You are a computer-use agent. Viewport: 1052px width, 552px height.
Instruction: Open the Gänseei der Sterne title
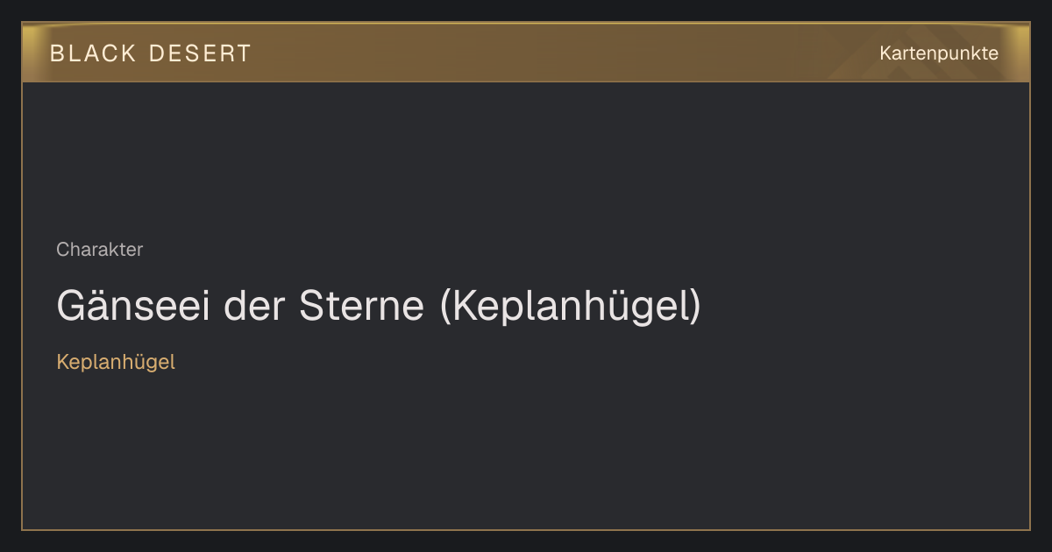(x=379, y=306)
